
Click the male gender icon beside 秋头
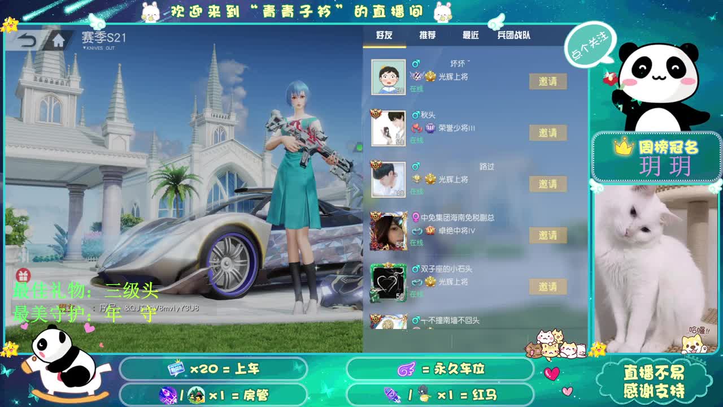[416, 115]
